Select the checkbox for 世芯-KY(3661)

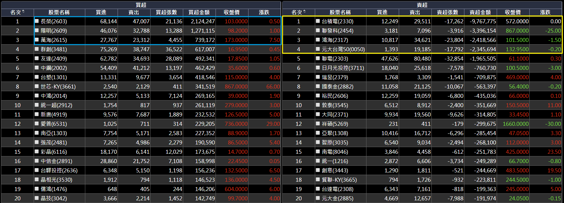[37, 86]
